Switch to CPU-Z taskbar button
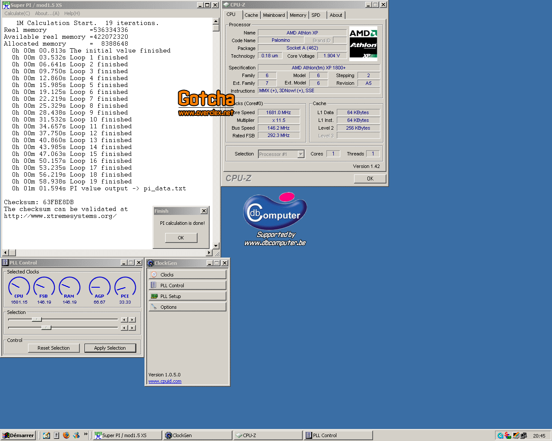Viewport: 552px width, 441px height. pyautogui.click(x=268, y=435)
